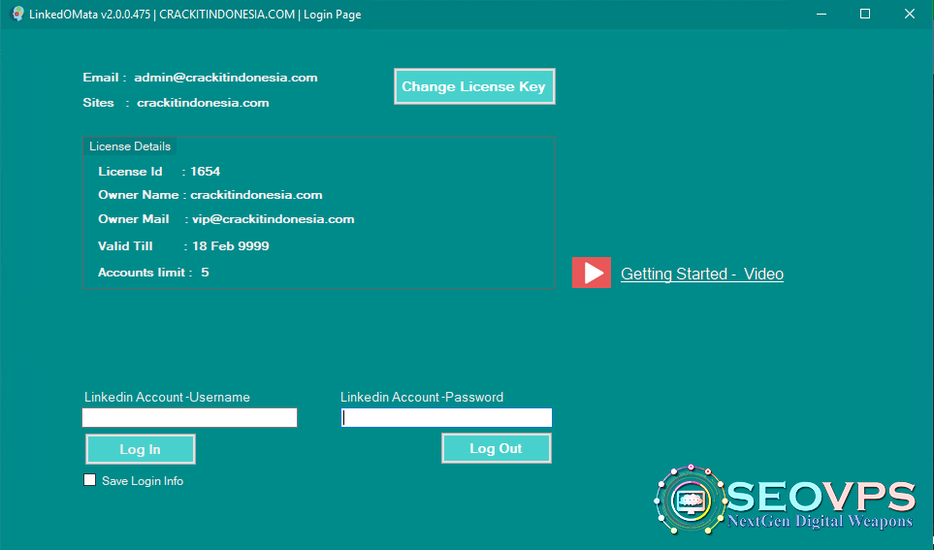
Task: Click the Log Out button
Action: 497,448
